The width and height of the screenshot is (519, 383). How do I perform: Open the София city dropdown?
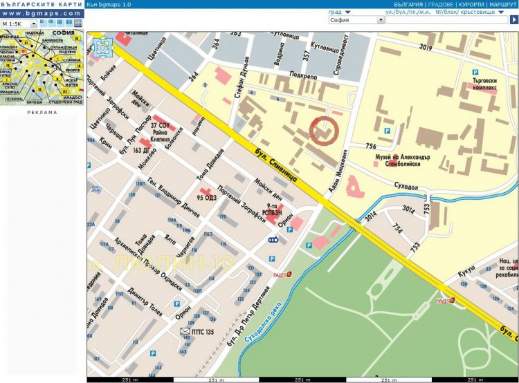coord(356,20)
